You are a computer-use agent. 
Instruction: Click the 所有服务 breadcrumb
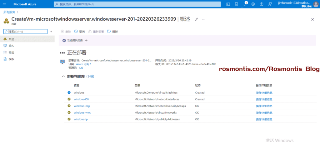[9, 12]
